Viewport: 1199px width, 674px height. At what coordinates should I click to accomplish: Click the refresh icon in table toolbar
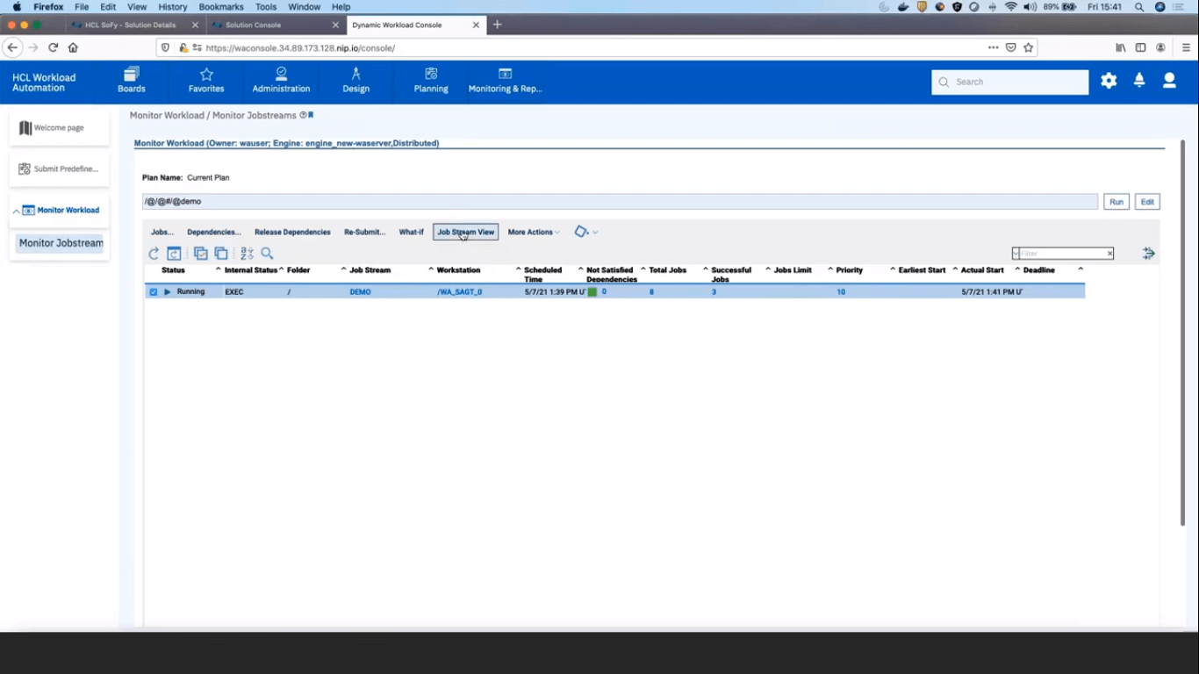154,254
